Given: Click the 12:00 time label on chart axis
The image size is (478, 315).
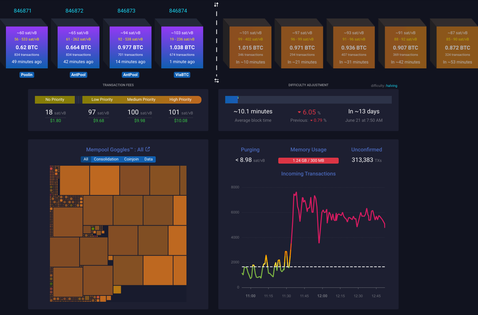Looking at the screenshot, I should 322,296.
